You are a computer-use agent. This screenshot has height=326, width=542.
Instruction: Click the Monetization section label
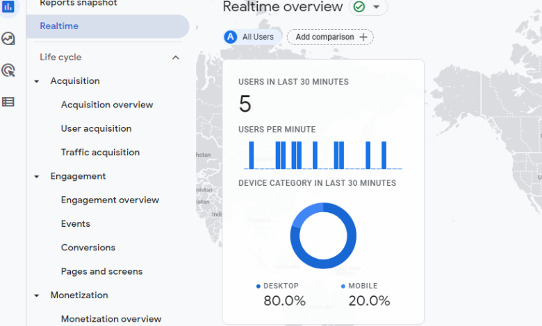pyautogui.click(x=79, y=295)
